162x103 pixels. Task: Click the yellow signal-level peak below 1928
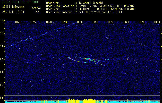coord(128,100)
